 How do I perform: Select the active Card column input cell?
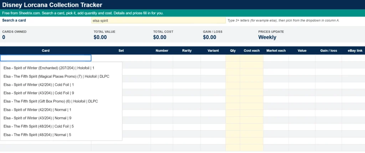[46, 58]
